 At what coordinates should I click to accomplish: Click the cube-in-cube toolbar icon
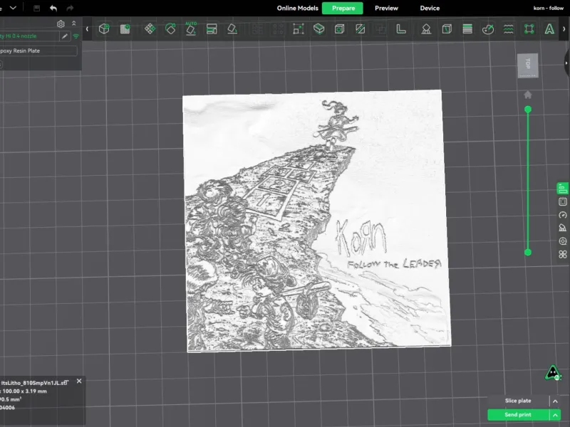(x=340, y=28)
